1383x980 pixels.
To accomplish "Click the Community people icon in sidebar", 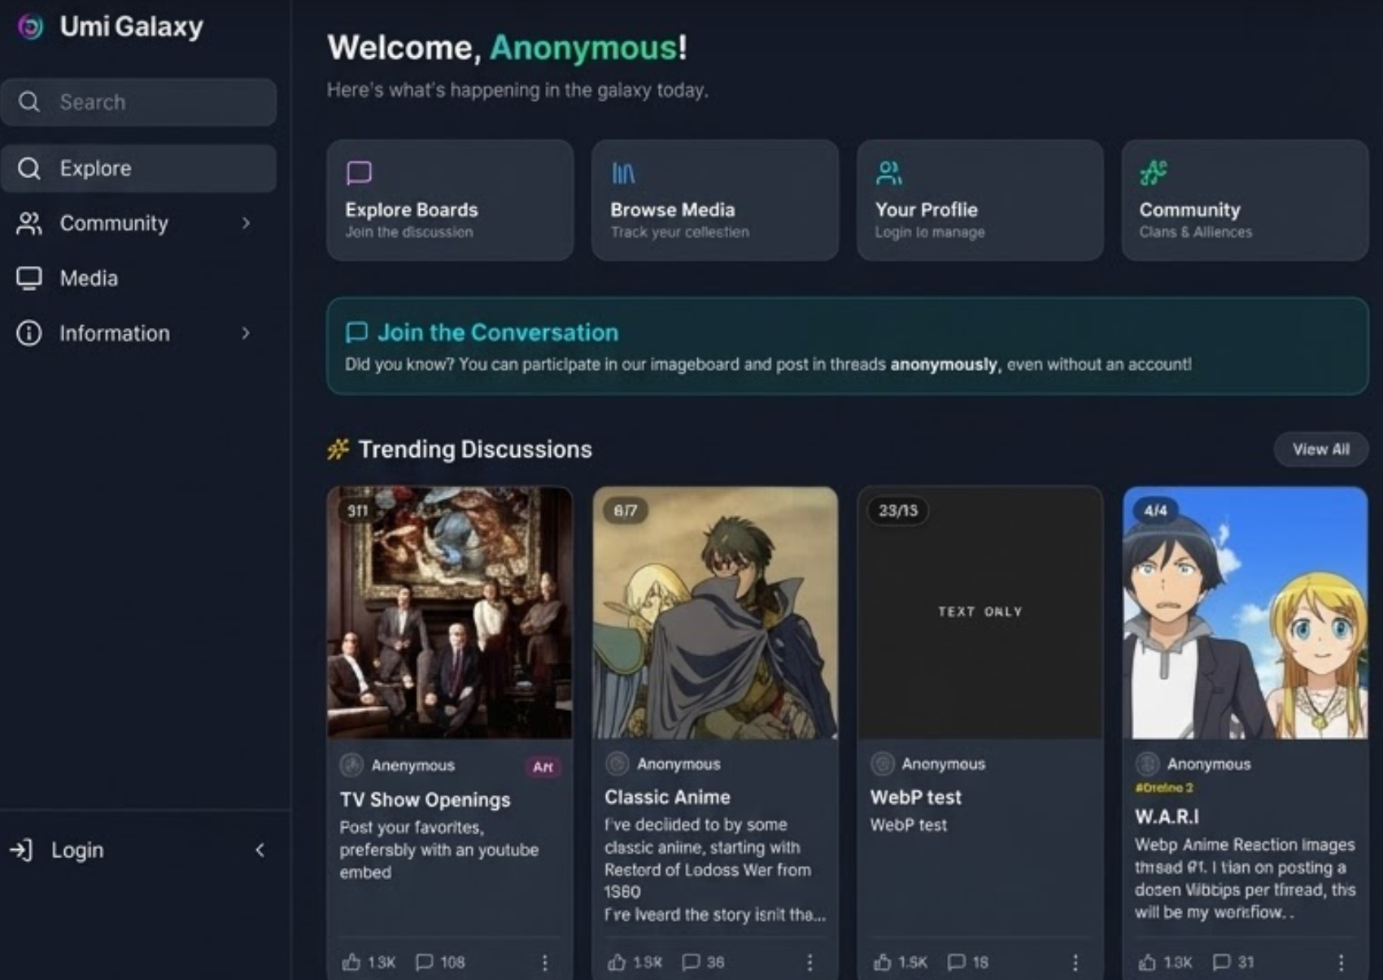I will [x=29, y=224].
